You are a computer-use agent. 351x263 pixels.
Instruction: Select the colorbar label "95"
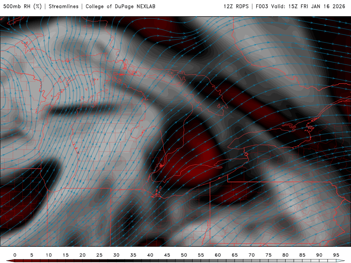tap(336, 255)
